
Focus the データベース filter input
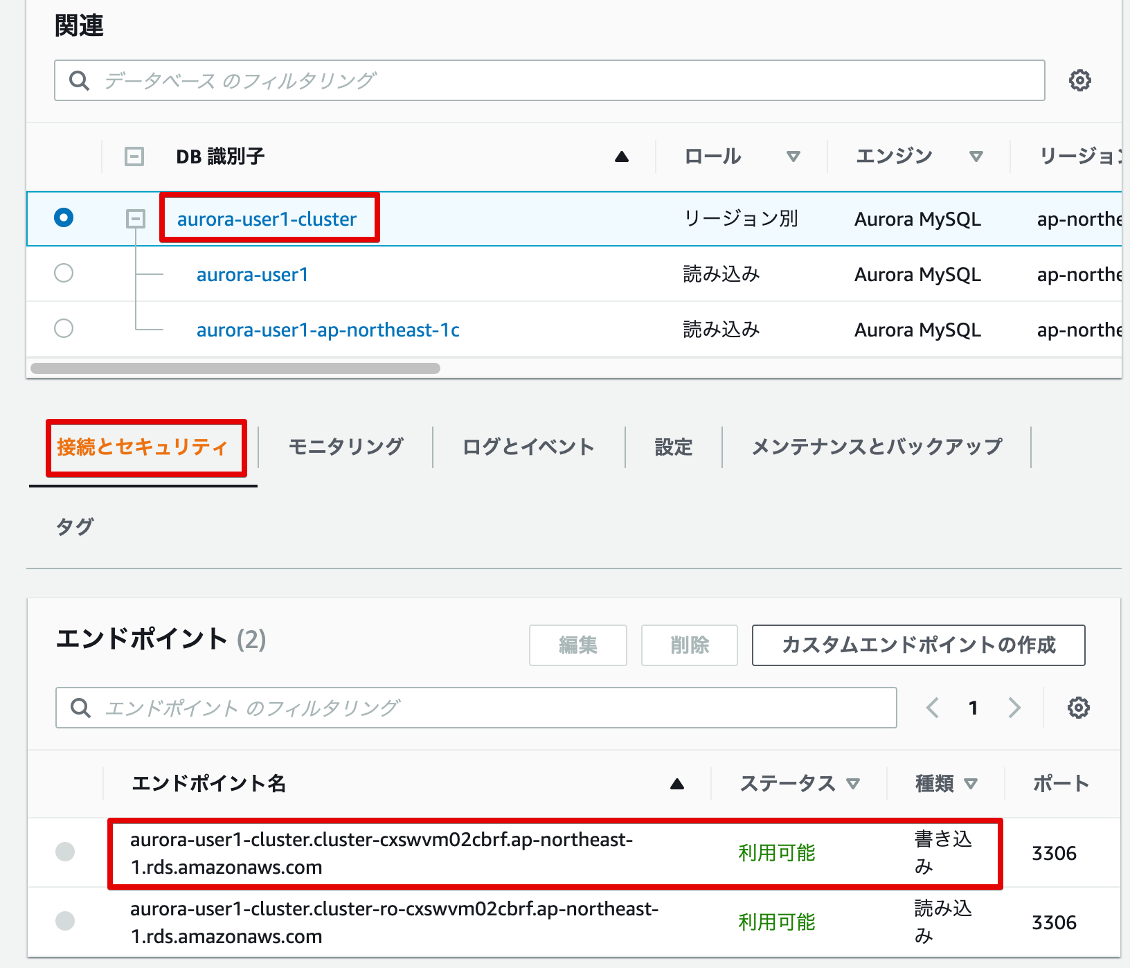click(x=550, y=80)
